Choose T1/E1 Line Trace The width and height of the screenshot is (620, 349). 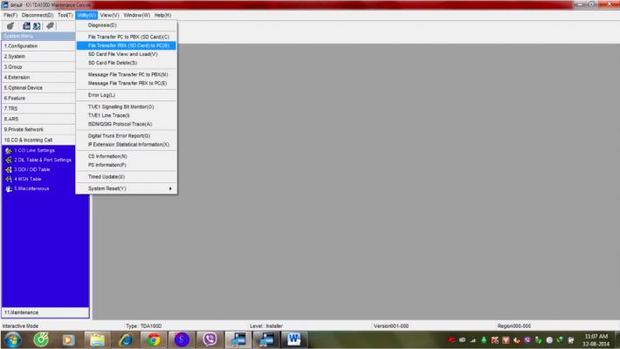pyautogui.click(x=127, y=115)
